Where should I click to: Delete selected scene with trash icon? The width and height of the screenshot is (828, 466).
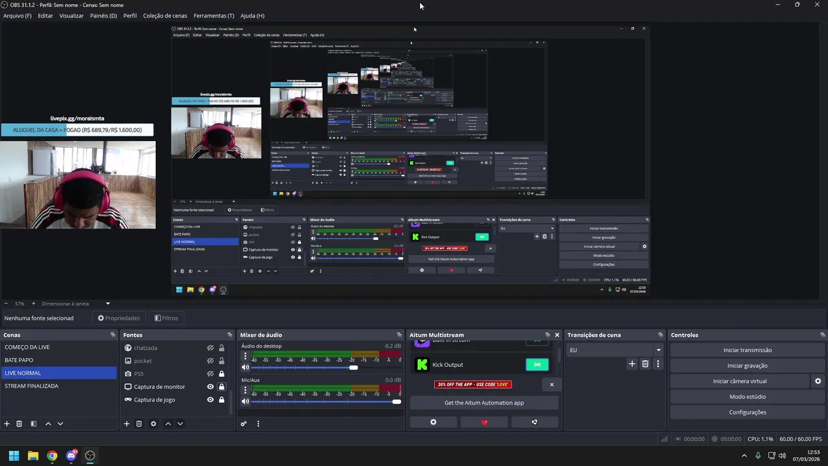tap(19, 424)
